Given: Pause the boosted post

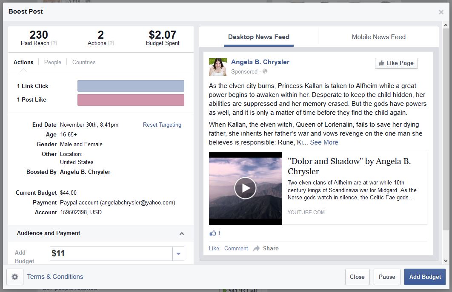Looking at the screenshot, I should click(x=387, y=277).
